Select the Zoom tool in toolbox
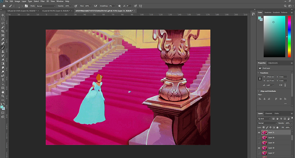 coord(3,96)
